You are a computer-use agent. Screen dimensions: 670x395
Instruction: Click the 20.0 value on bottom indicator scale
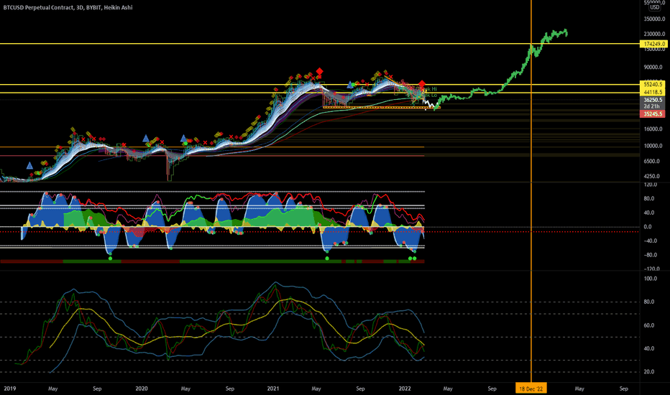tap(649, 372)
